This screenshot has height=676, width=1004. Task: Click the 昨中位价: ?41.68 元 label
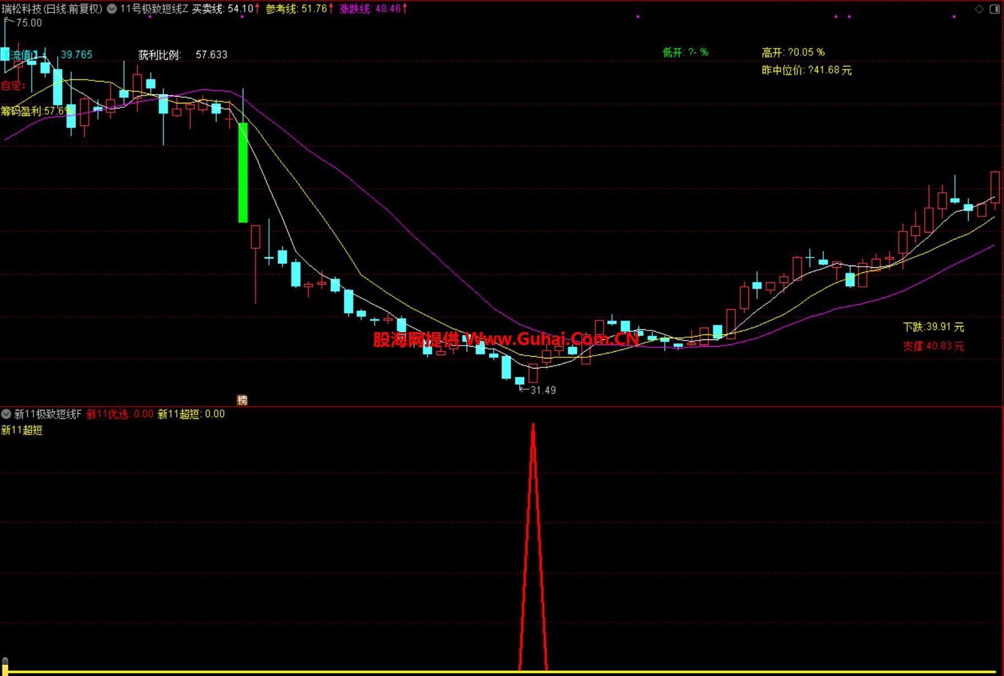pyautogui.click(x=807, y=70)
